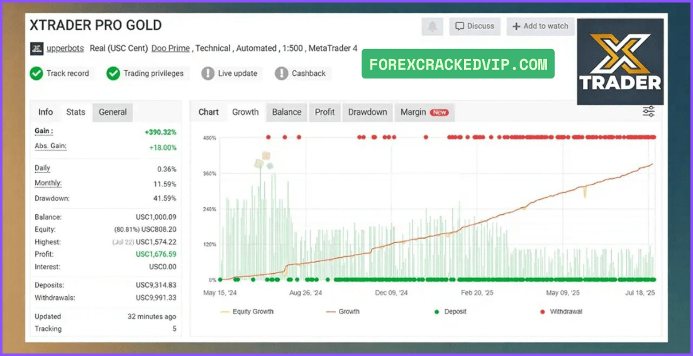
Task: Toggle the Withdrawal legend series
Action: coord(562,311)
